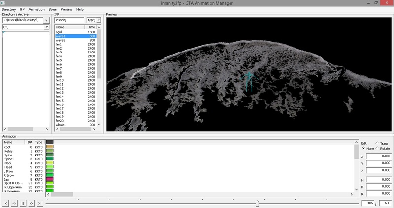Click the Pelvis bone color swatch
This screenshot has height=208, width=394.
pyautogui.click(x=50, y=151)
